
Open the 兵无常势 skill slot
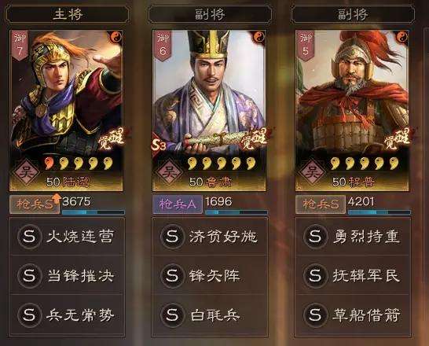click(x=67, y=315)
